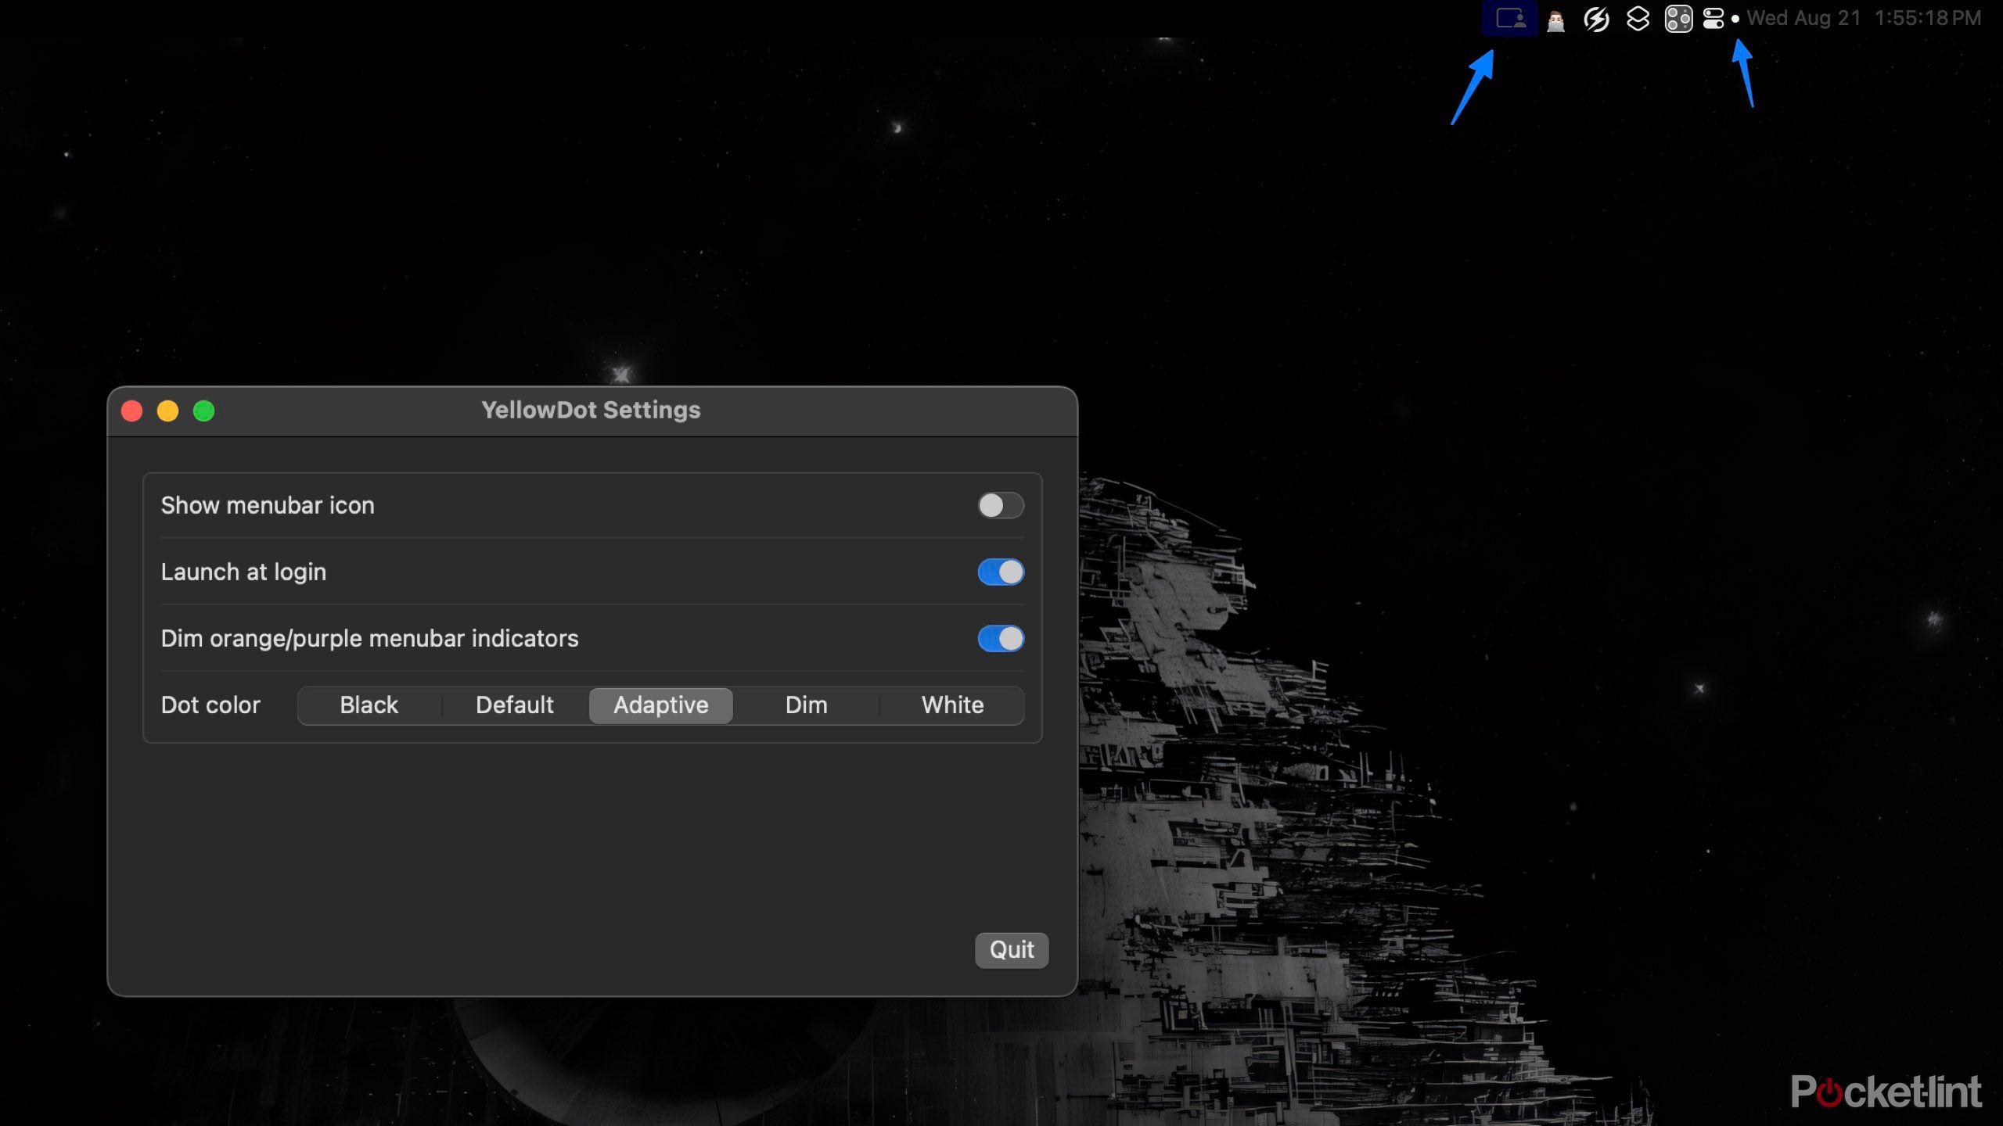
Task: Choose Default dot color option
Action: 514,705
